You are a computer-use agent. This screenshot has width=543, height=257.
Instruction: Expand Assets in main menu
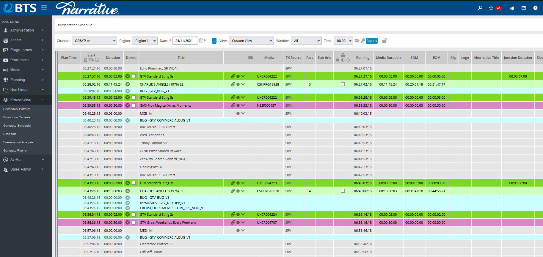[x=43, y=40]
